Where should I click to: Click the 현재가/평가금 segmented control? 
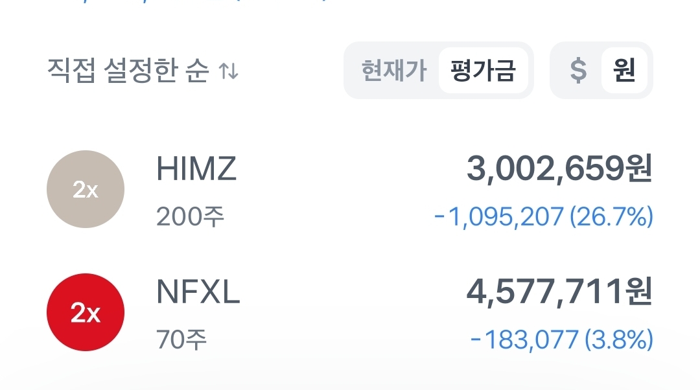[x=438, y=71]
